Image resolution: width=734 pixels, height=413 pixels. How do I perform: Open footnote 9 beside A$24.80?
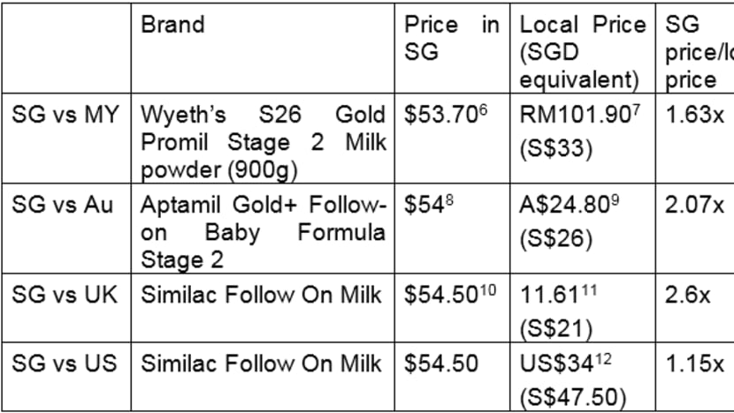[x=615, y=200]
